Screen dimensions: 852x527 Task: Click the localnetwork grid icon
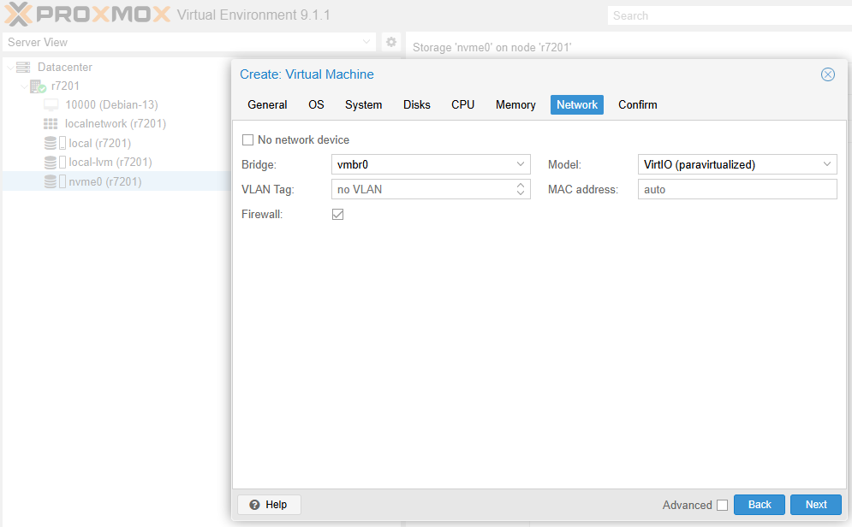(51, 124)
